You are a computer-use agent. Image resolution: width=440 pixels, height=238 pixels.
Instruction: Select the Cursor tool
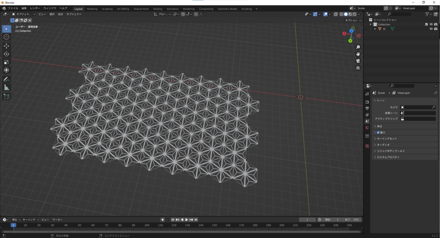tap(6, 37)
